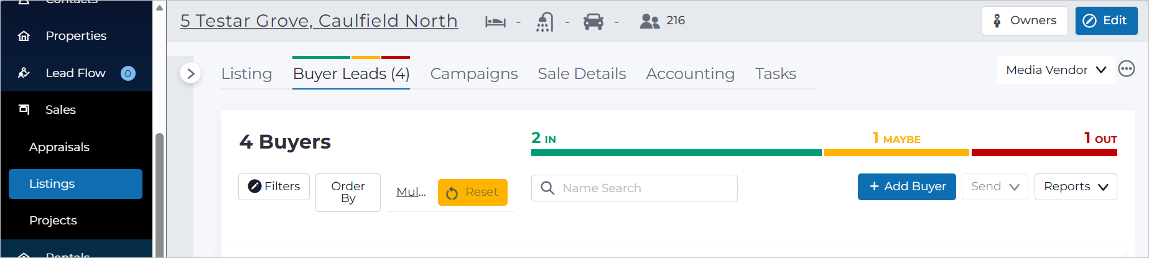Click the bathroom shower icon
Screen dimensions: 1149x258
point(544,22)
